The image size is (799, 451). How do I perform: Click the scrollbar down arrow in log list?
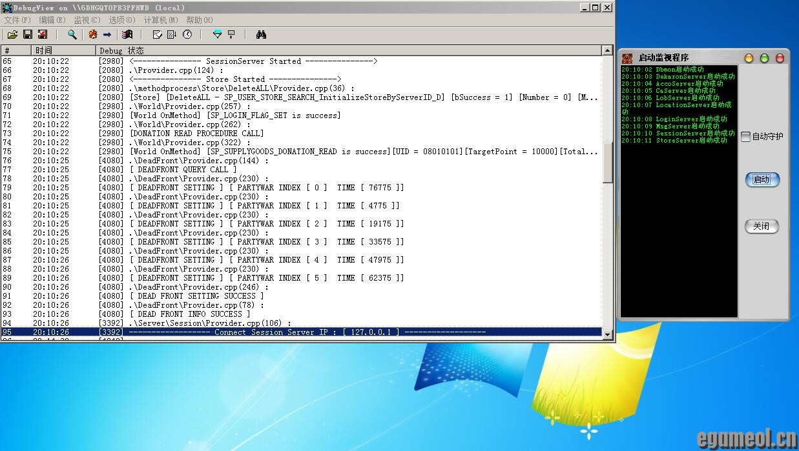pos(607,333)
